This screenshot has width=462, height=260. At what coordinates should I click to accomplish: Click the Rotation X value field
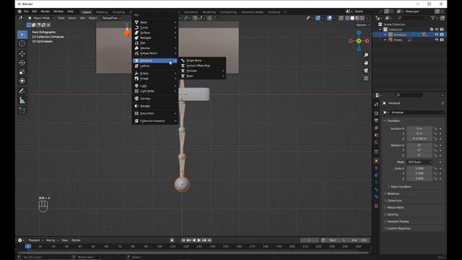point(419,145)
